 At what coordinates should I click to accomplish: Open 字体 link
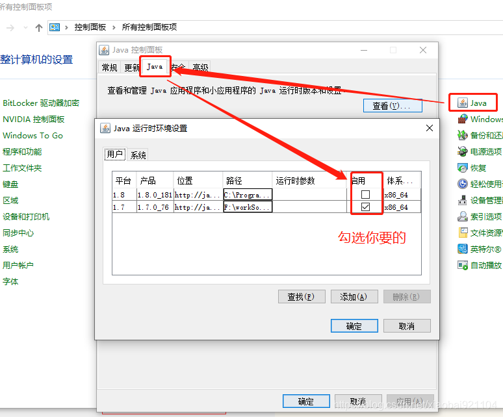[10, 282]
